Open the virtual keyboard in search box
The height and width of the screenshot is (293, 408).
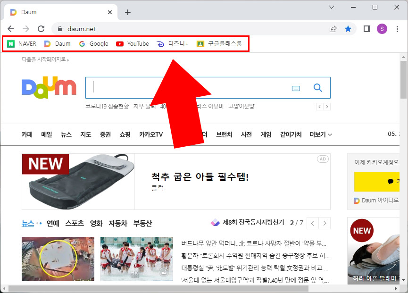tap(296, 88)
